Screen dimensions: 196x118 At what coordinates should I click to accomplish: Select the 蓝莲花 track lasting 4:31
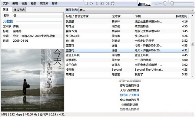(127, 50)
